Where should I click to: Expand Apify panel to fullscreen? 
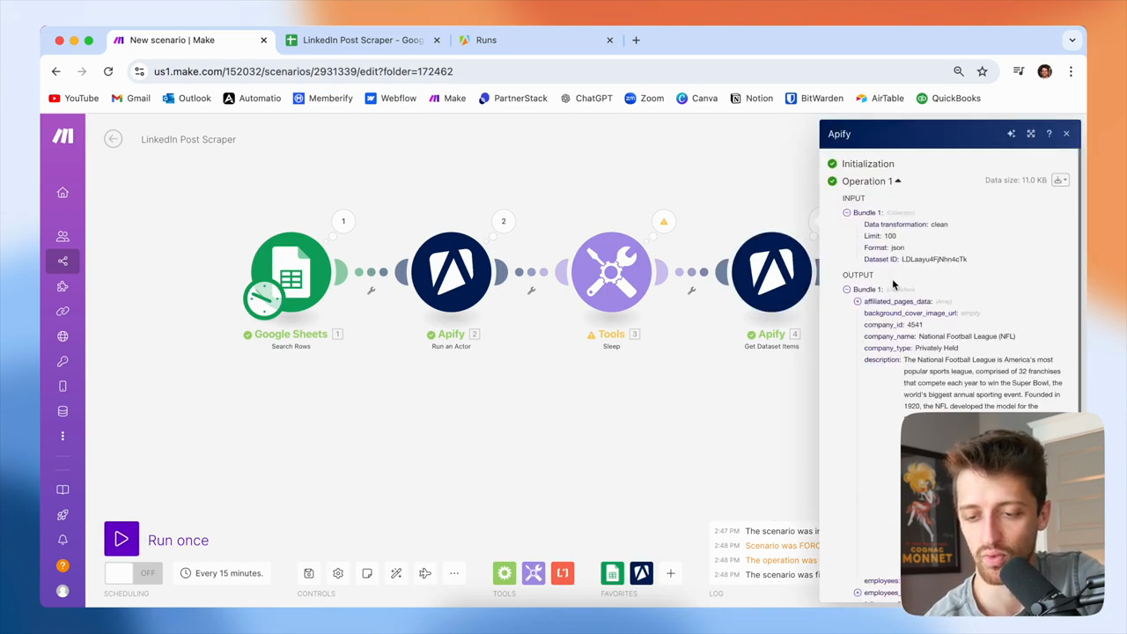tap(1031, 134)
